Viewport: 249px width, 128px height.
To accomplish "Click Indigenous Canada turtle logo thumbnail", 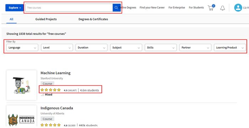I will coord(21,116).
